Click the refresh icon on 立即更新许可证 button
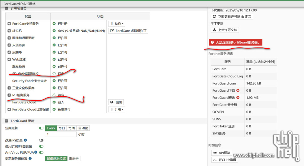This screenshot has width=304, height=166. (214, 16)
